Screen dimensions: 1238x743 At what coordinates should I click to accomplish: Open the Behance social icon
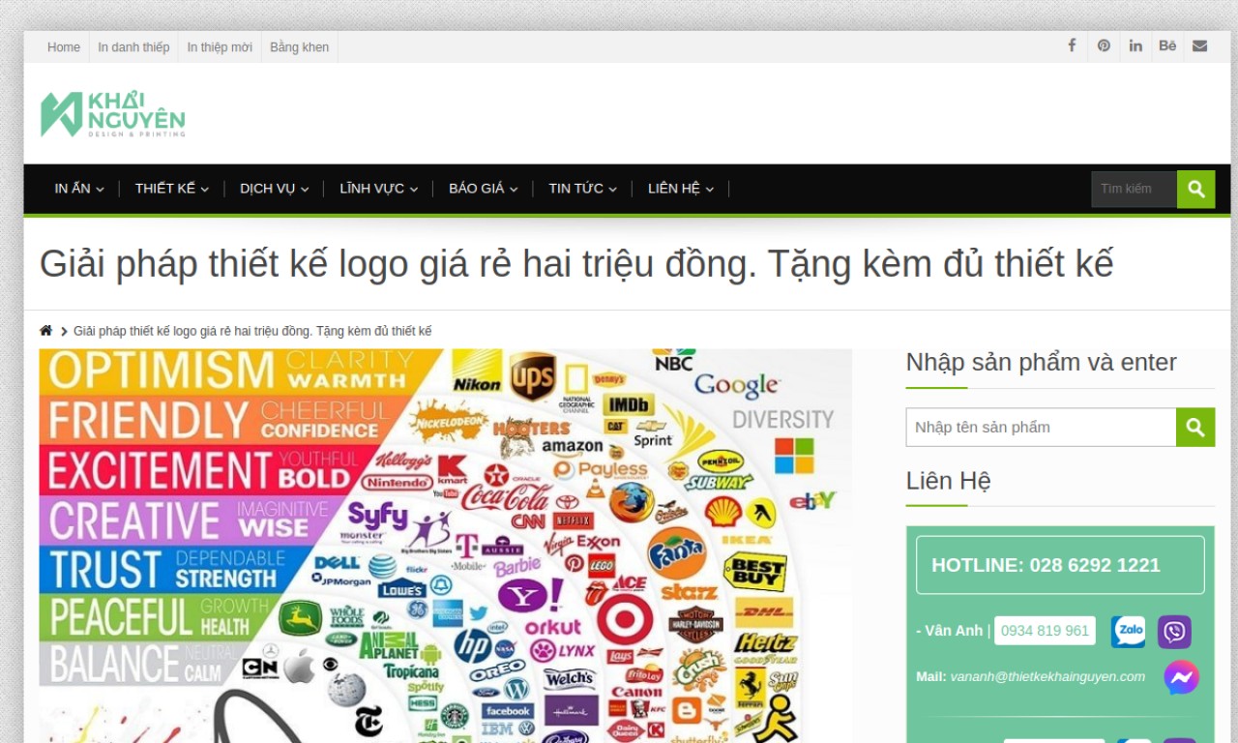(1167, 45)
